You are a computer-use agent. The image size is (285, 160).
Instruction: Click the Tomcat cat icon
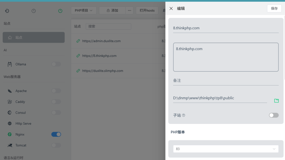[x=10, y=145]
